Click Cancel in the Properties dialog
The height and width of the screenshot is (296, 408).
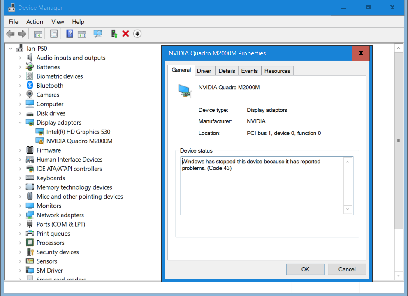click(347, 269)
